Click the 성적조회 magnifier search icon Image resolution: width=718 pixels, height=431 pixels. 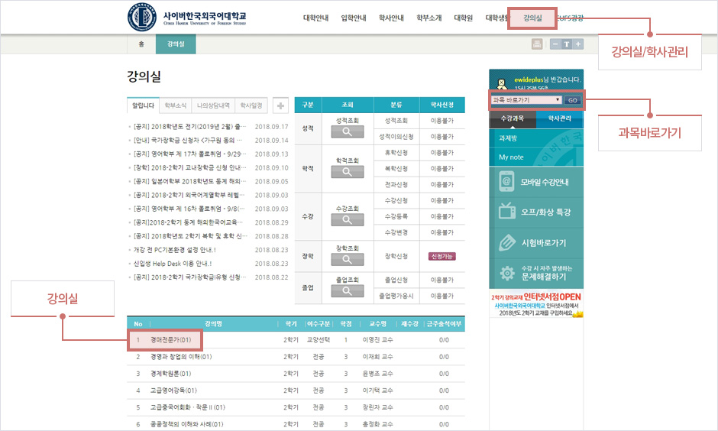(348, 132)
